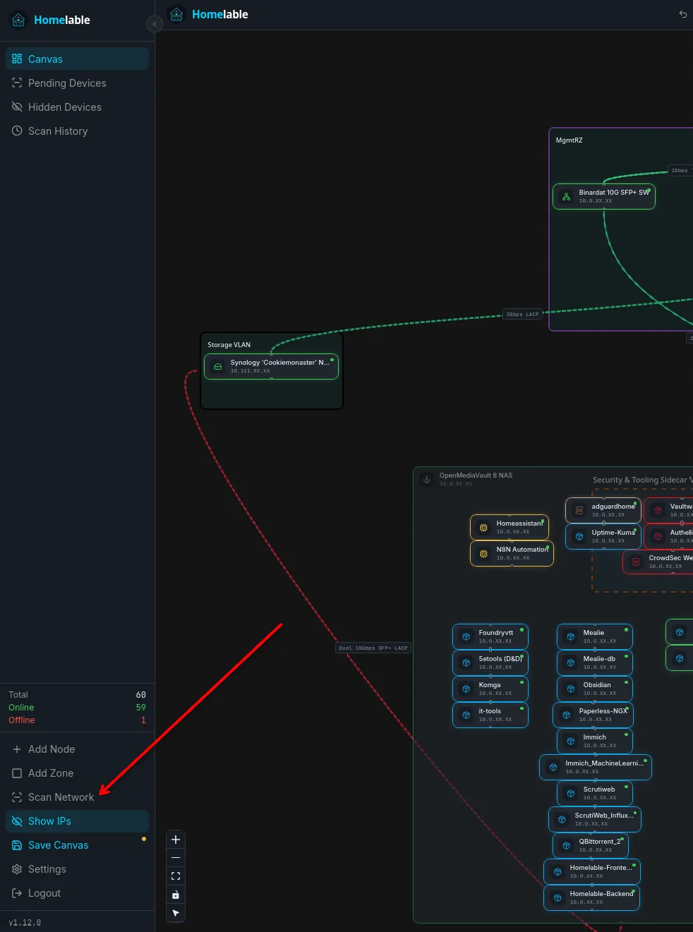
Task: Toggle canvas lock interactivity
Action: tap(176, 895)
